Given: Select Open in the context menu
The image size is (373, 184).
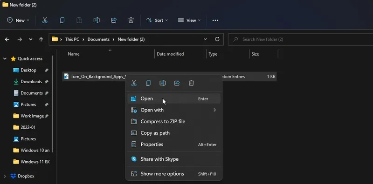Looking at the screenshot, I should 174,99.
